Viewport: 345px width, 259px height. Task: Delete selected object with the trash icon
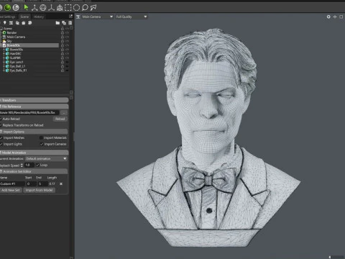(70, 23)
